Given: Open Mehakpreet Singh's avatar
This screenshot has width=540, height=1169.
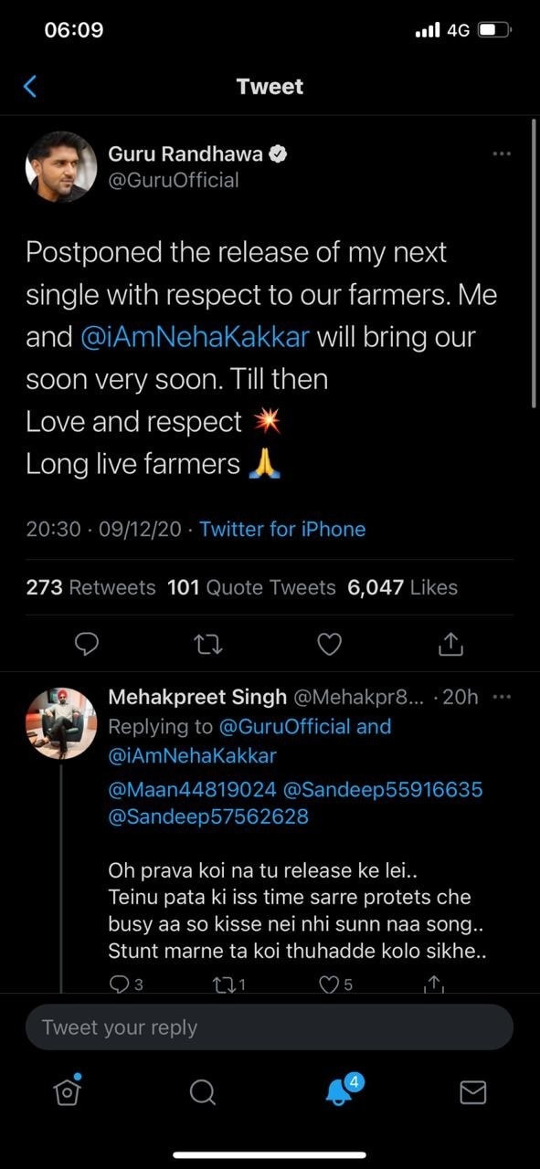Looking at the screenshot, I should 61,723.
